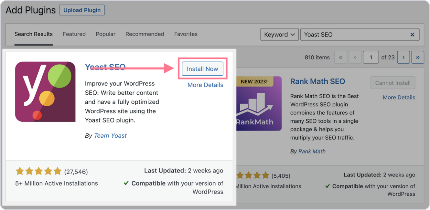Click the previous page arrow button
The image size is (430, 210).
[x=355, y=57]
